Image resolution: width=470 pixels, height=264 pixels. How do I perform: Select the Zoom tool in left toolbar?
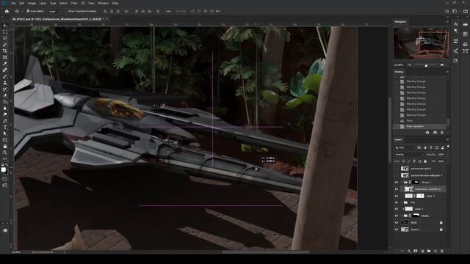(x=5, y=153)
